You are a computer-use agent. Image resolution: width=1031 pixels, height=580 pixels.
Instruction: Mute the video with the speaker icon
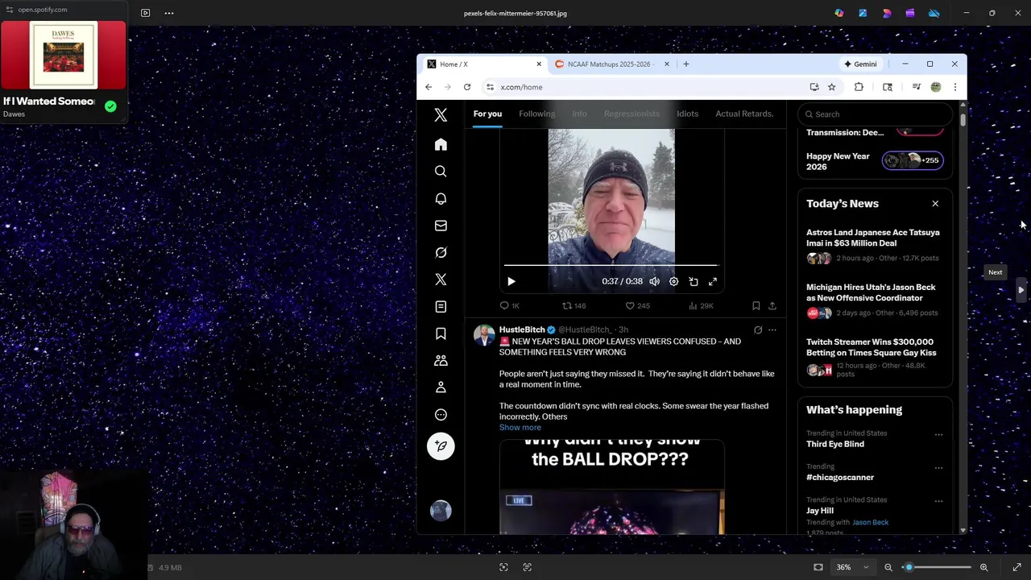click(654, 282)
